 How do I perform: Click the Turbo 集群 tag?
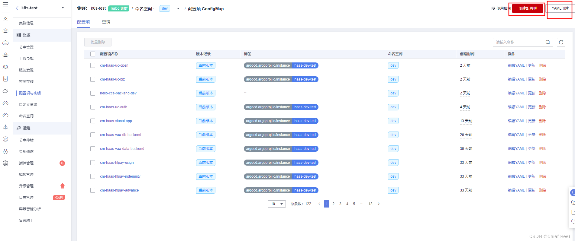pyautogui.click(x=119, y=8)
